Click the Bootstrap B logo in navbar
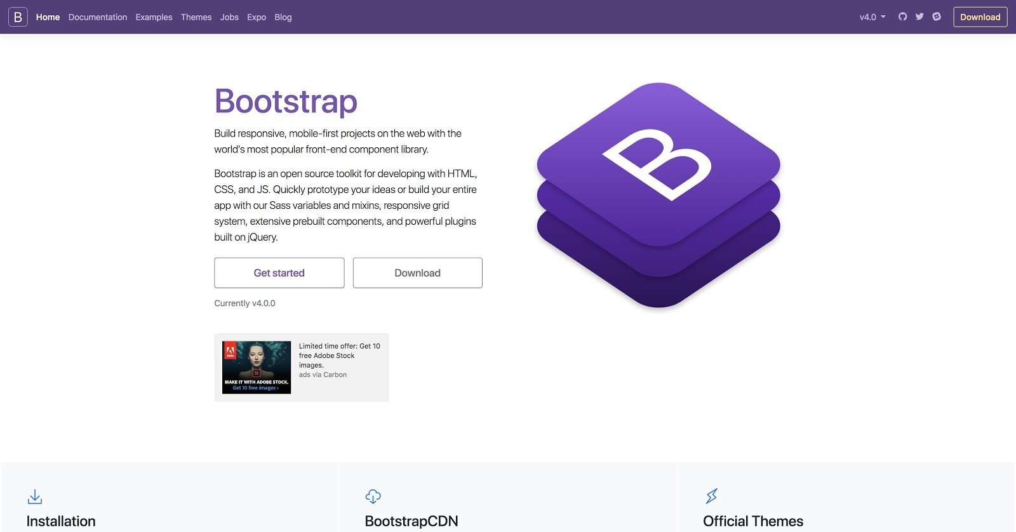Screen dimensions: 1016x532 coord(18,17)
